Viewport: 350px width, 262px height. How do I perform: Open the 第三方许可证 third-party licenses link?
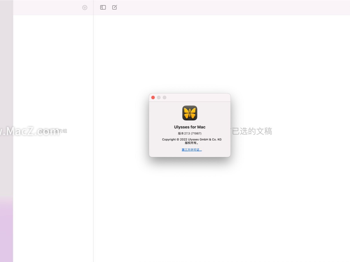191,150
